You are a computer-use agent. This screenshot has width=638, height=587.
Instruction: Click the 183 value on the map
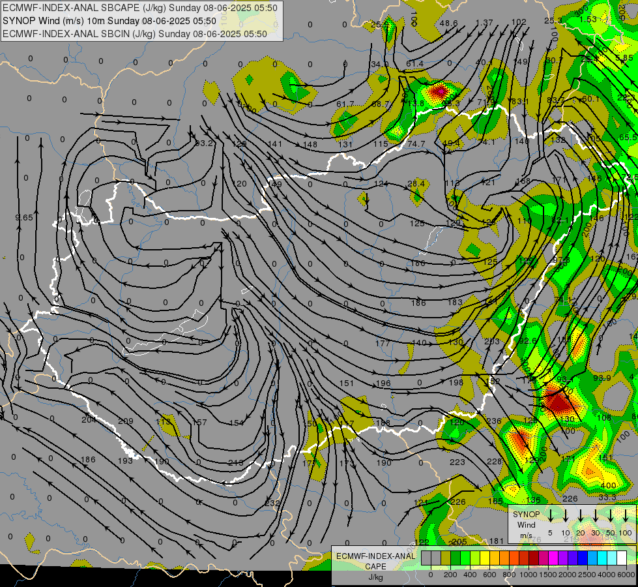[x=455, y=302]
